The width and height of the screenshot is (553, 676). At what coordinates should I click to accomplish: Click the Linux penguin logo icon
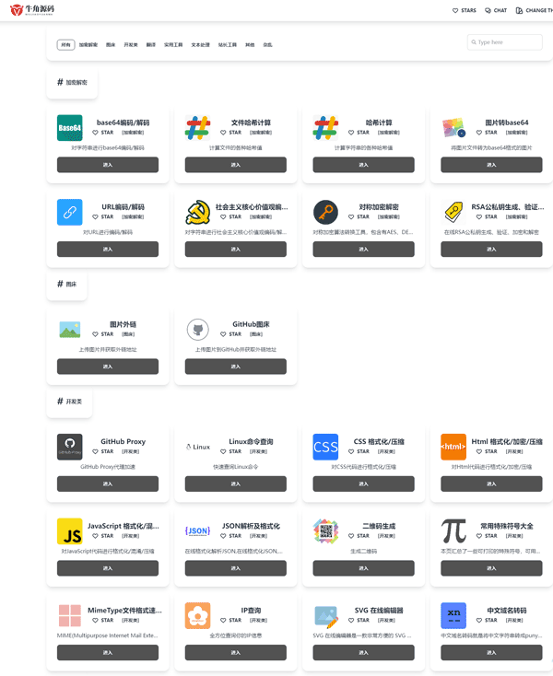pos(197,447)
